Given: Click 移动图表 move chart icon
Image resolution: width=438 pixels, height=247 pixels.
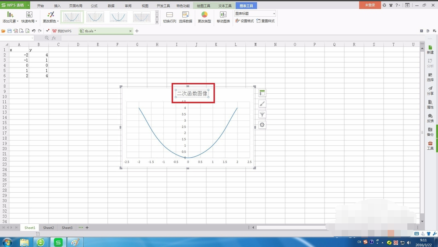Looking at the screenshot, I should [223, 17].
